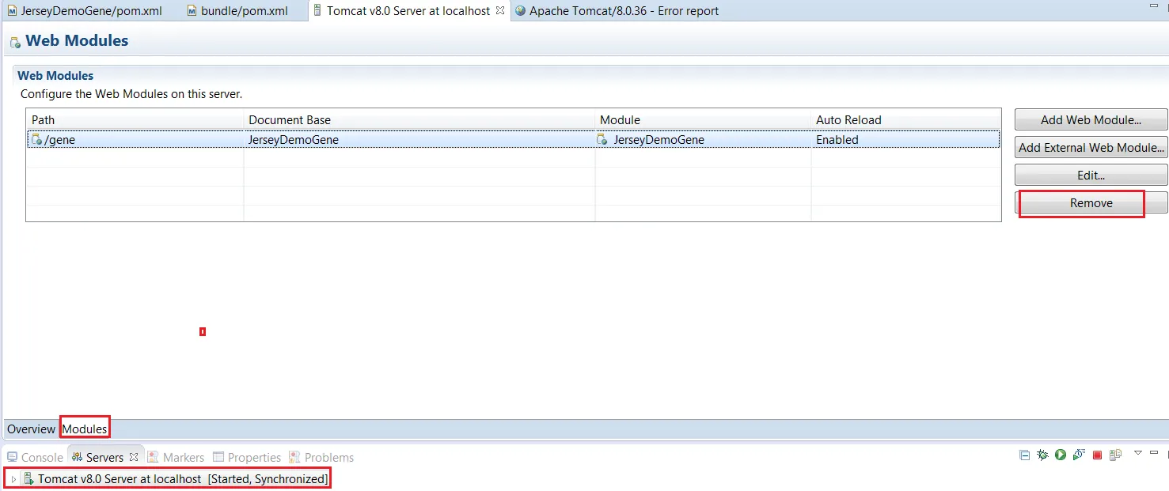
Task: Click the Auto Reload column header
Action: [x=905, y=119]
